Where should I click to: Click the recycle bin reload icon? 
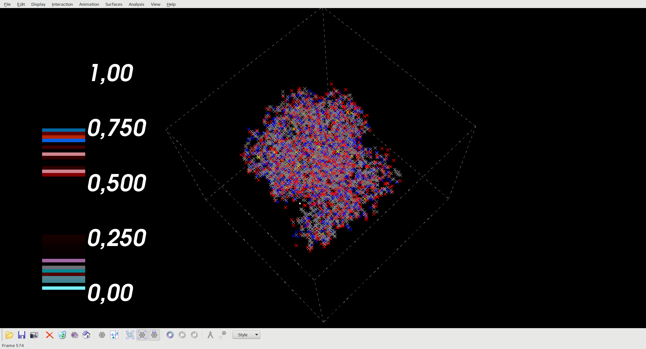pyautogui.click(x=62, y=335)
